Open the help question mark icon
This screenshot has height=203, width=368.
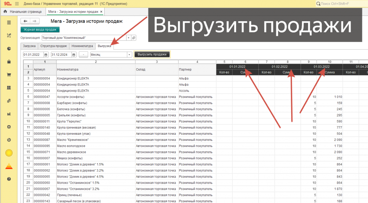click(9, 179)
